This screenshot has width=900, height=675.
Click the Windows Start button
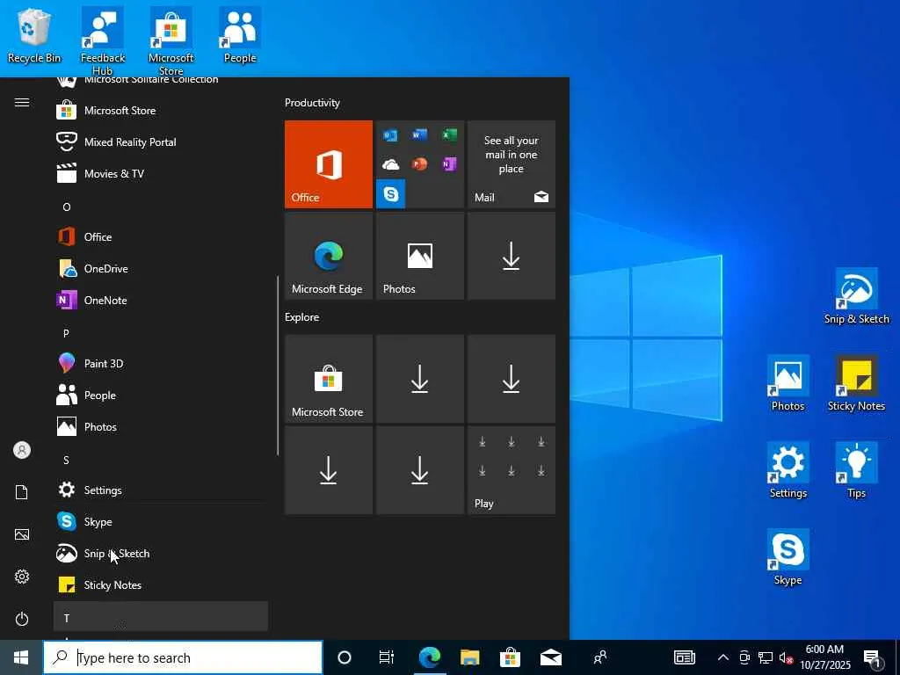[x=21, y=657]
